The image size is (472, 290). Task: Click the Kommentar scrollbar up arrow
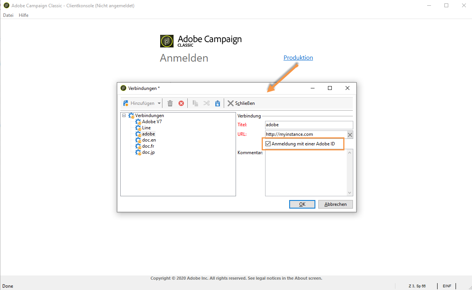350,152
